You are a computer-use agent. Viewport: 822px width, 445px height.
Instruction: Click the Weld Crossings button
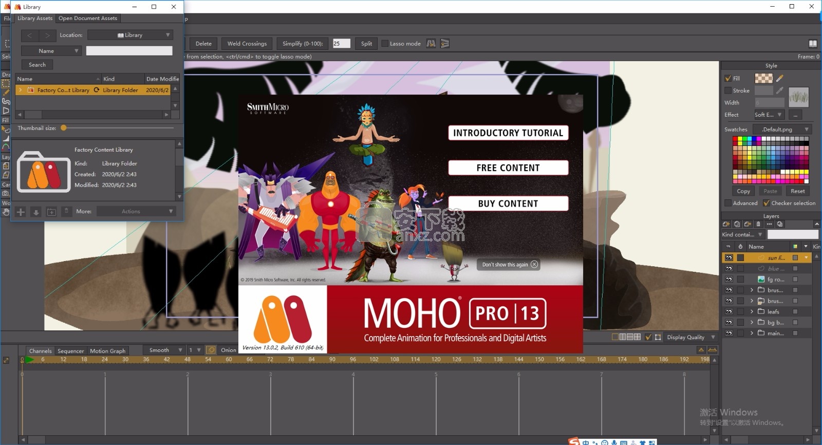(x=247, y=44)
